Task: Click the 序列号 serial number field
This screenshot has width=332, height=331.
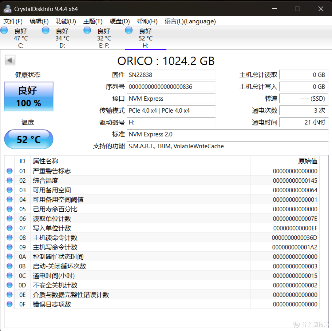Action: [x=171, y=87]
